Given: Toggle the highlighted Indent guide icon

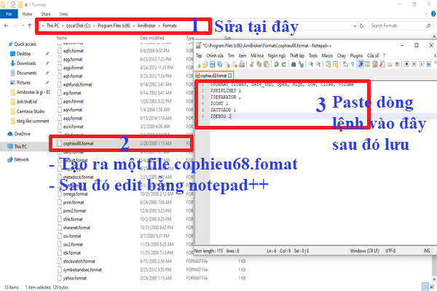Looking at the screenshot, I should (361, 64).
